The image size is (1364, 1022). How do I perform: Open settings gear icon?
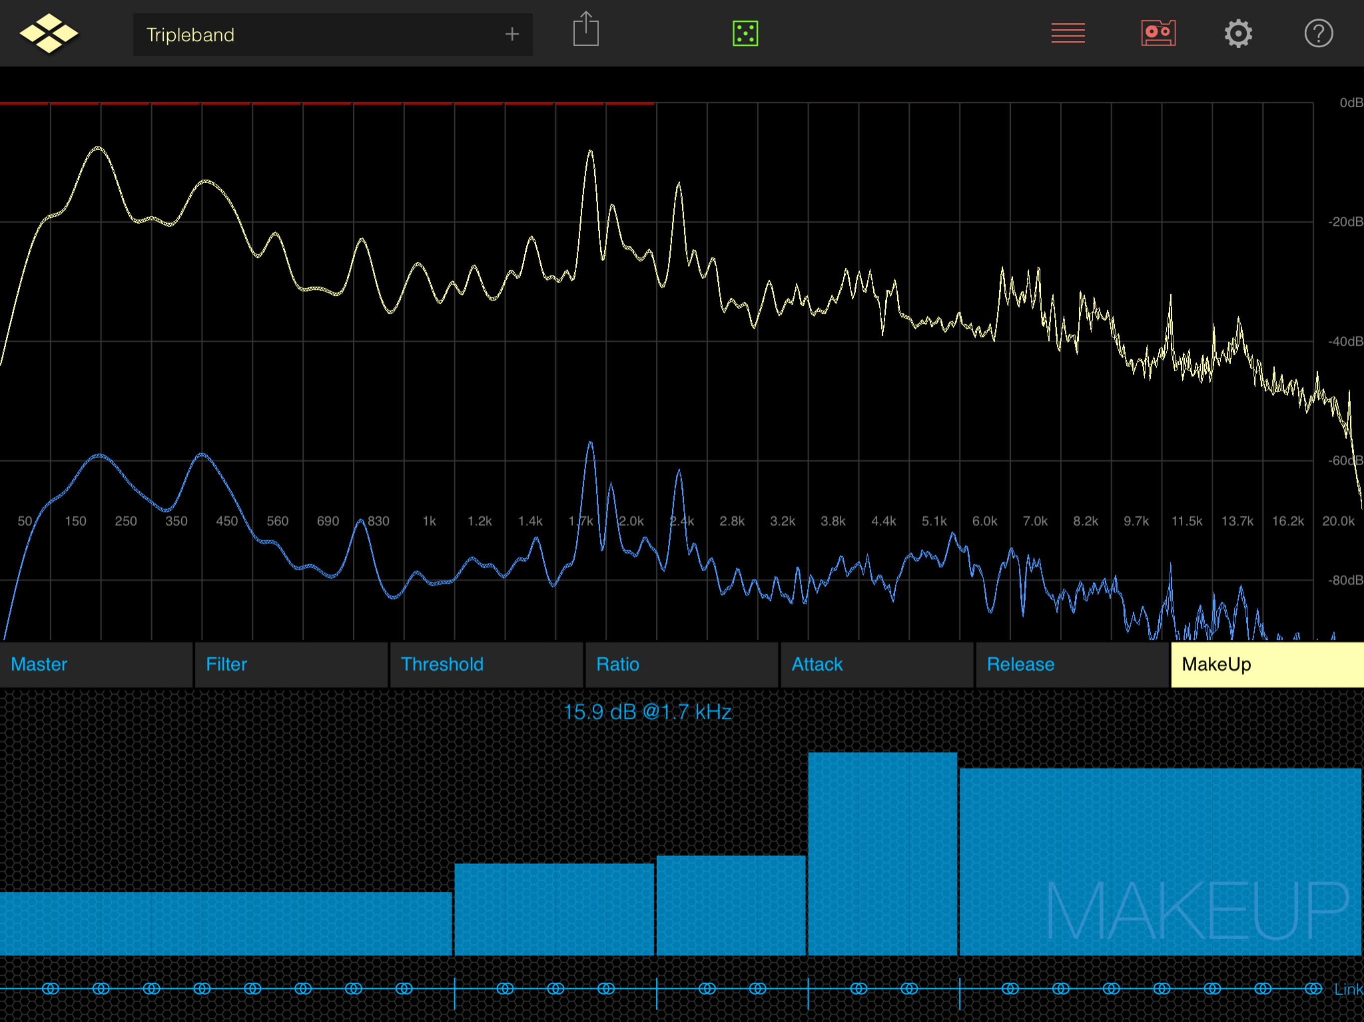[x=1238, y=33]
